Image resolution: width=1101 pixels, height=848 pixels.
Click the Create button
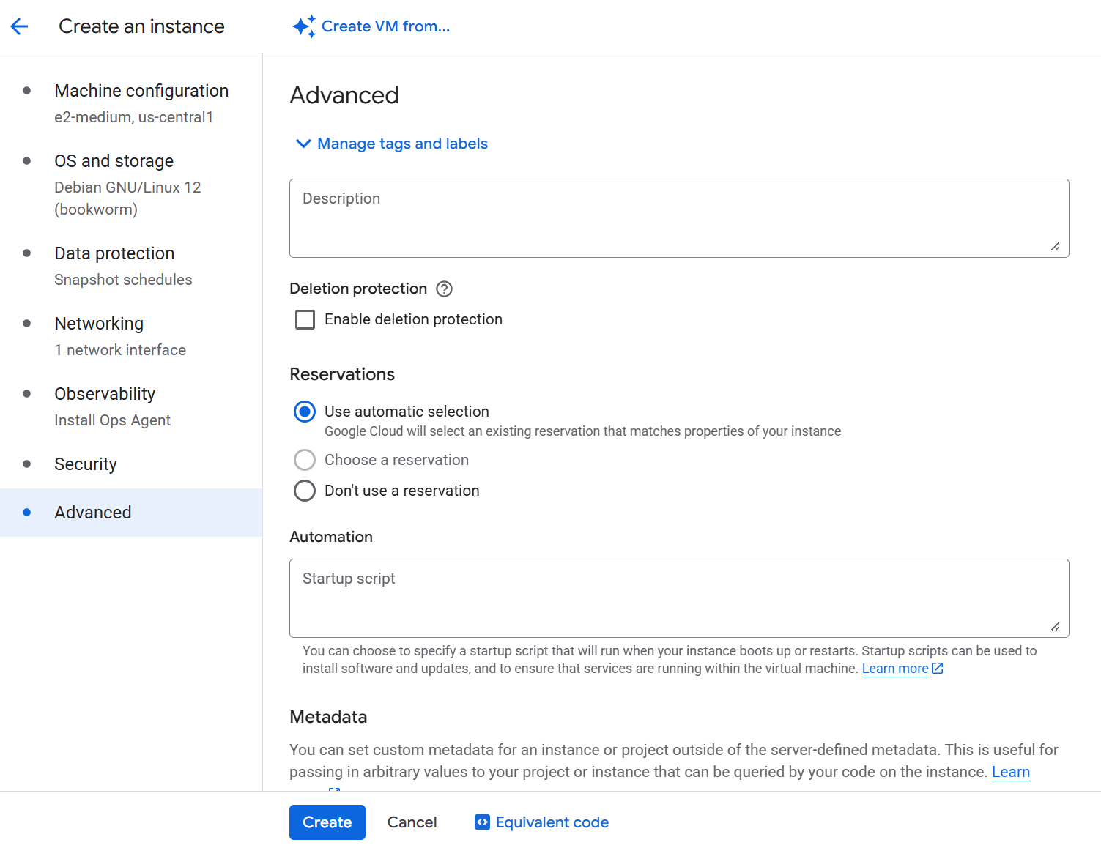(x=327, y=822)
